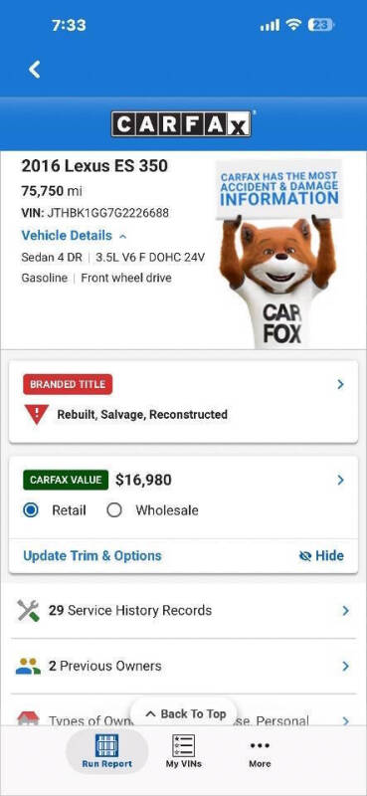Collapse the Vehicle Details section
This screenshot has height=796, width=367.
(74, 236)
